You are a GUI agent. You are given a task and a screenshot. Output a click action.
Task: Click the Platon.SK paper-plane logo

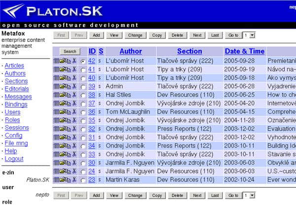tap(14, 11)
